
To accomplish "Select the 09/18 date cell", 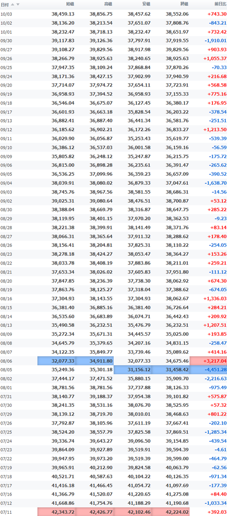I will pos(6,103).
